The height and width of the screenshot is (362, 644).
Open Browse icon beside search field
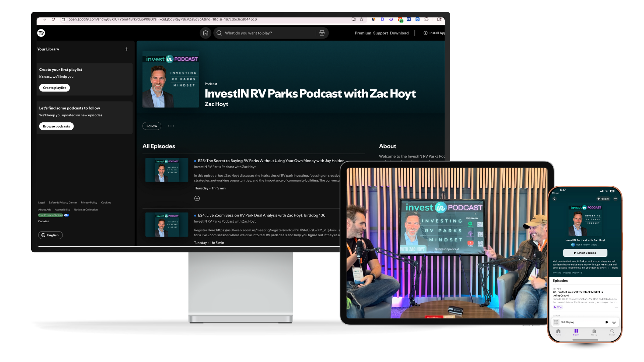pos(322,33)
